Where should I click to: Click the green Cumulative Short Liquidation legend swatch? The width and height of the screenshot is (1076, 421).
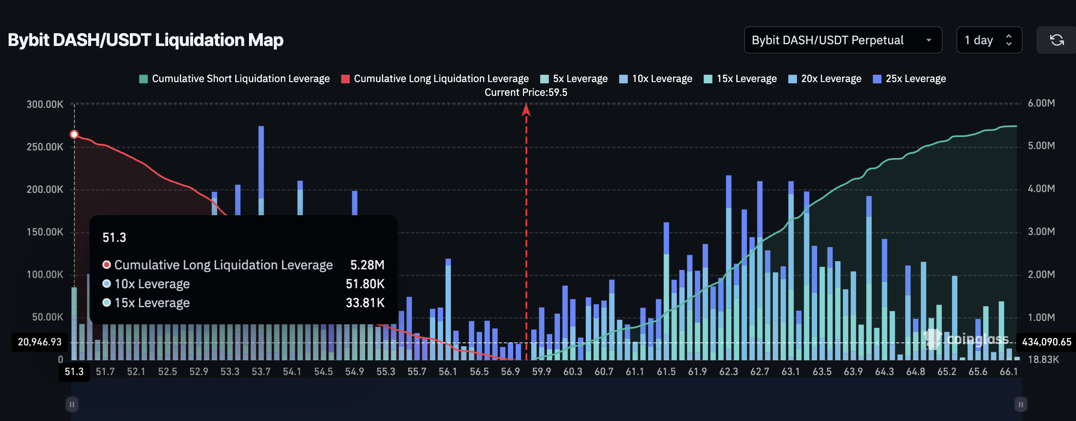143,79
